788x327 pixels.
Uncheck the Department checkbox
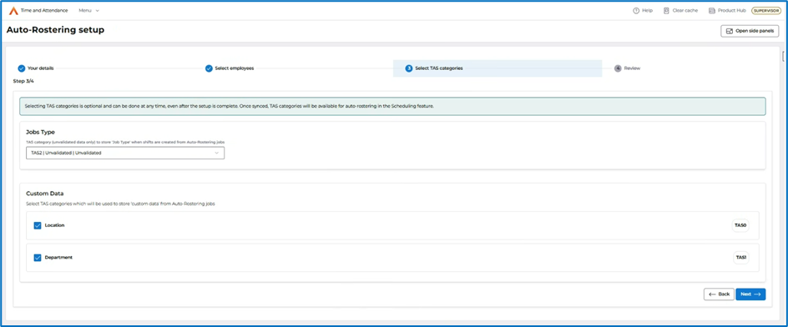click(x=38, y=258)
